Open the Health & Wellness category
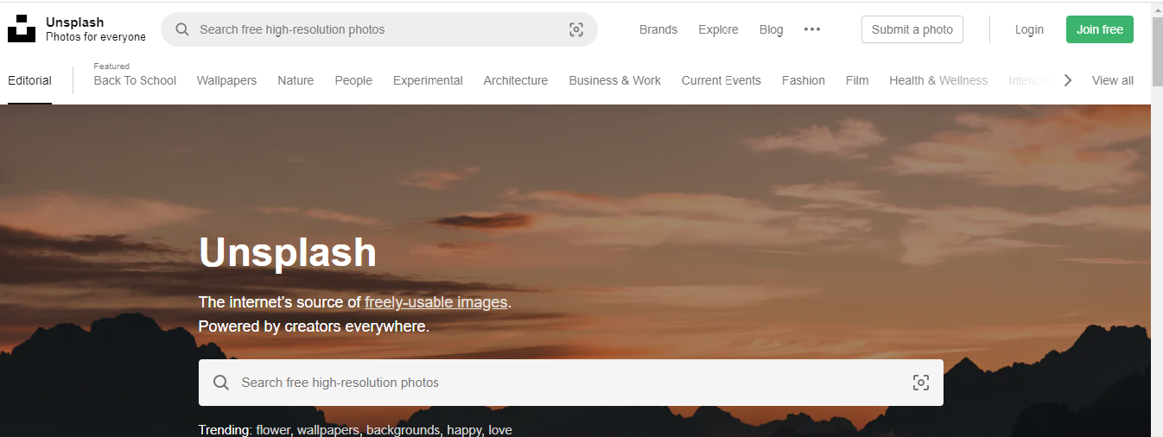The image size is (1163, 437). tap(938, 80)
